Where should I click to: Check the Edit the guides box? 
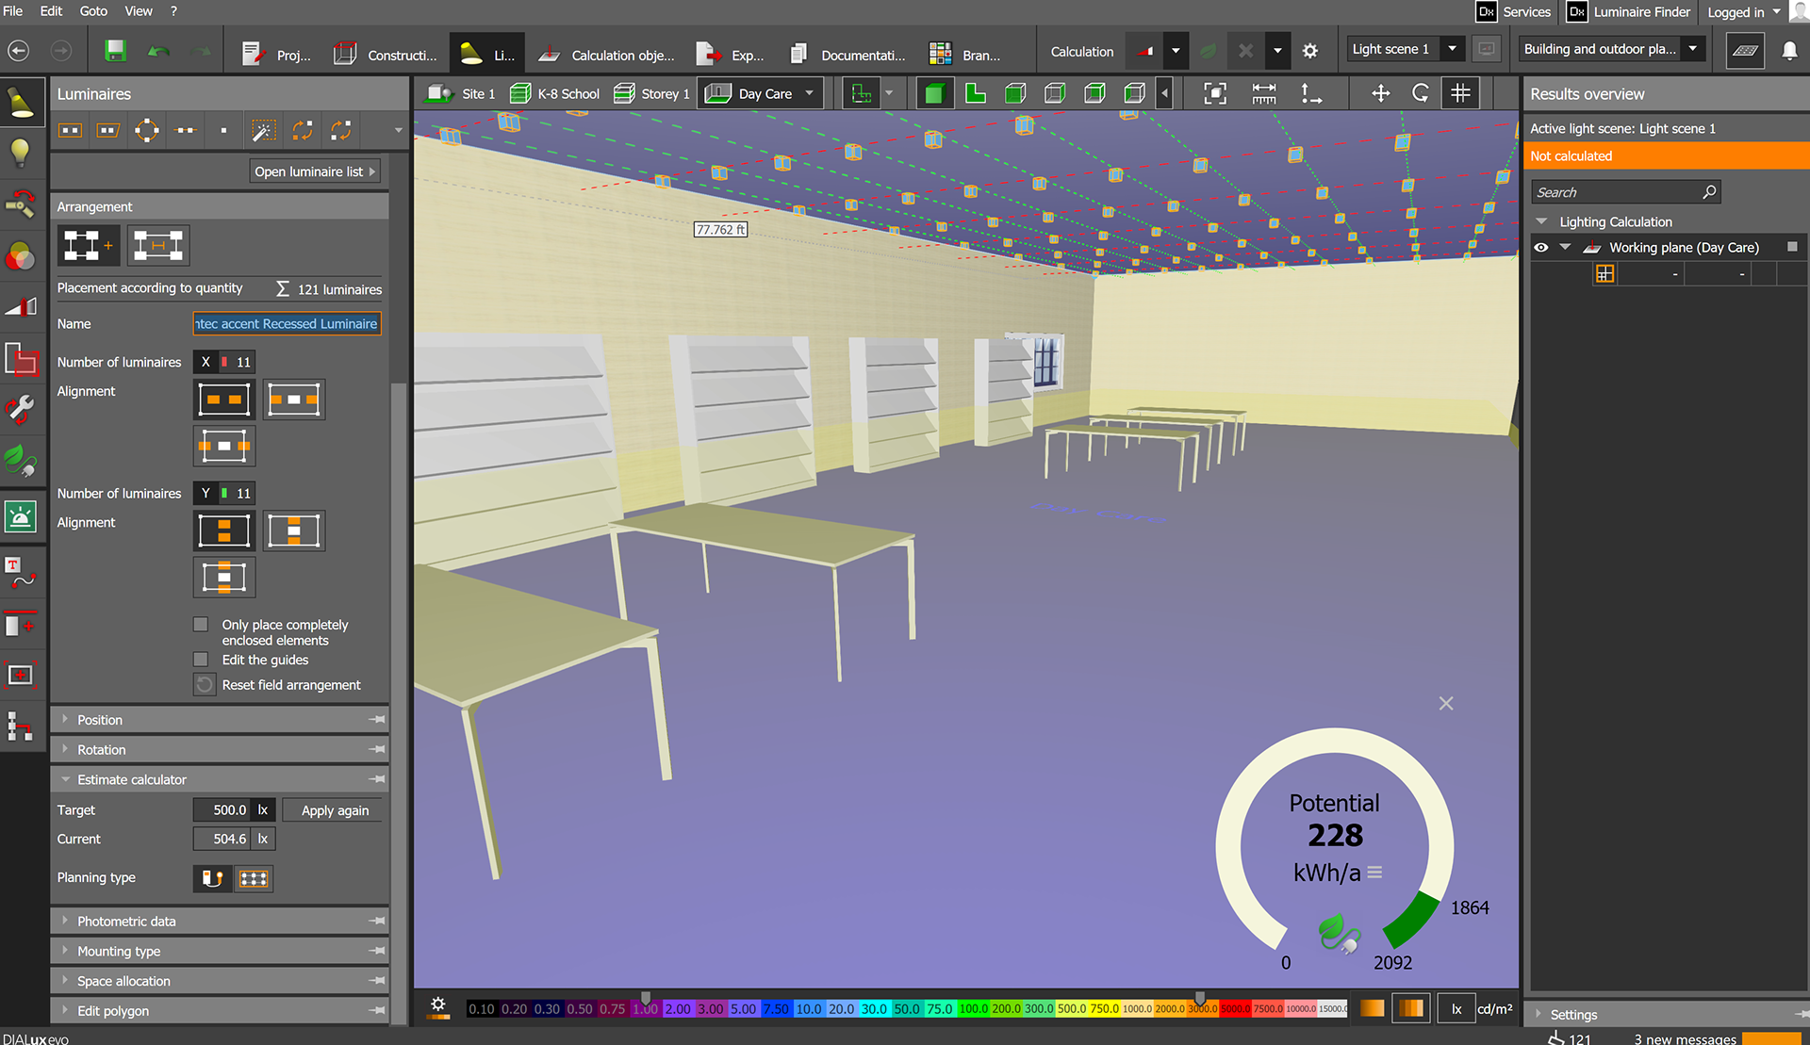201,660
